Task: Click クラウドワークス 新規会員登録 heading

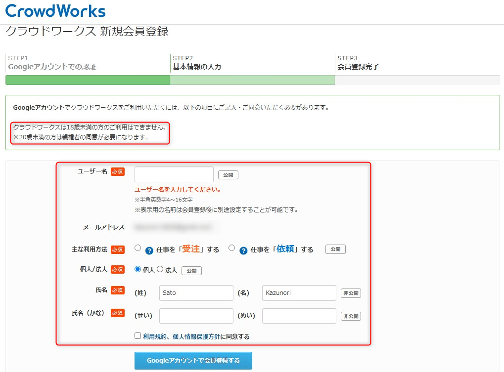Action: pyautogui.click(x=87, y=32)
